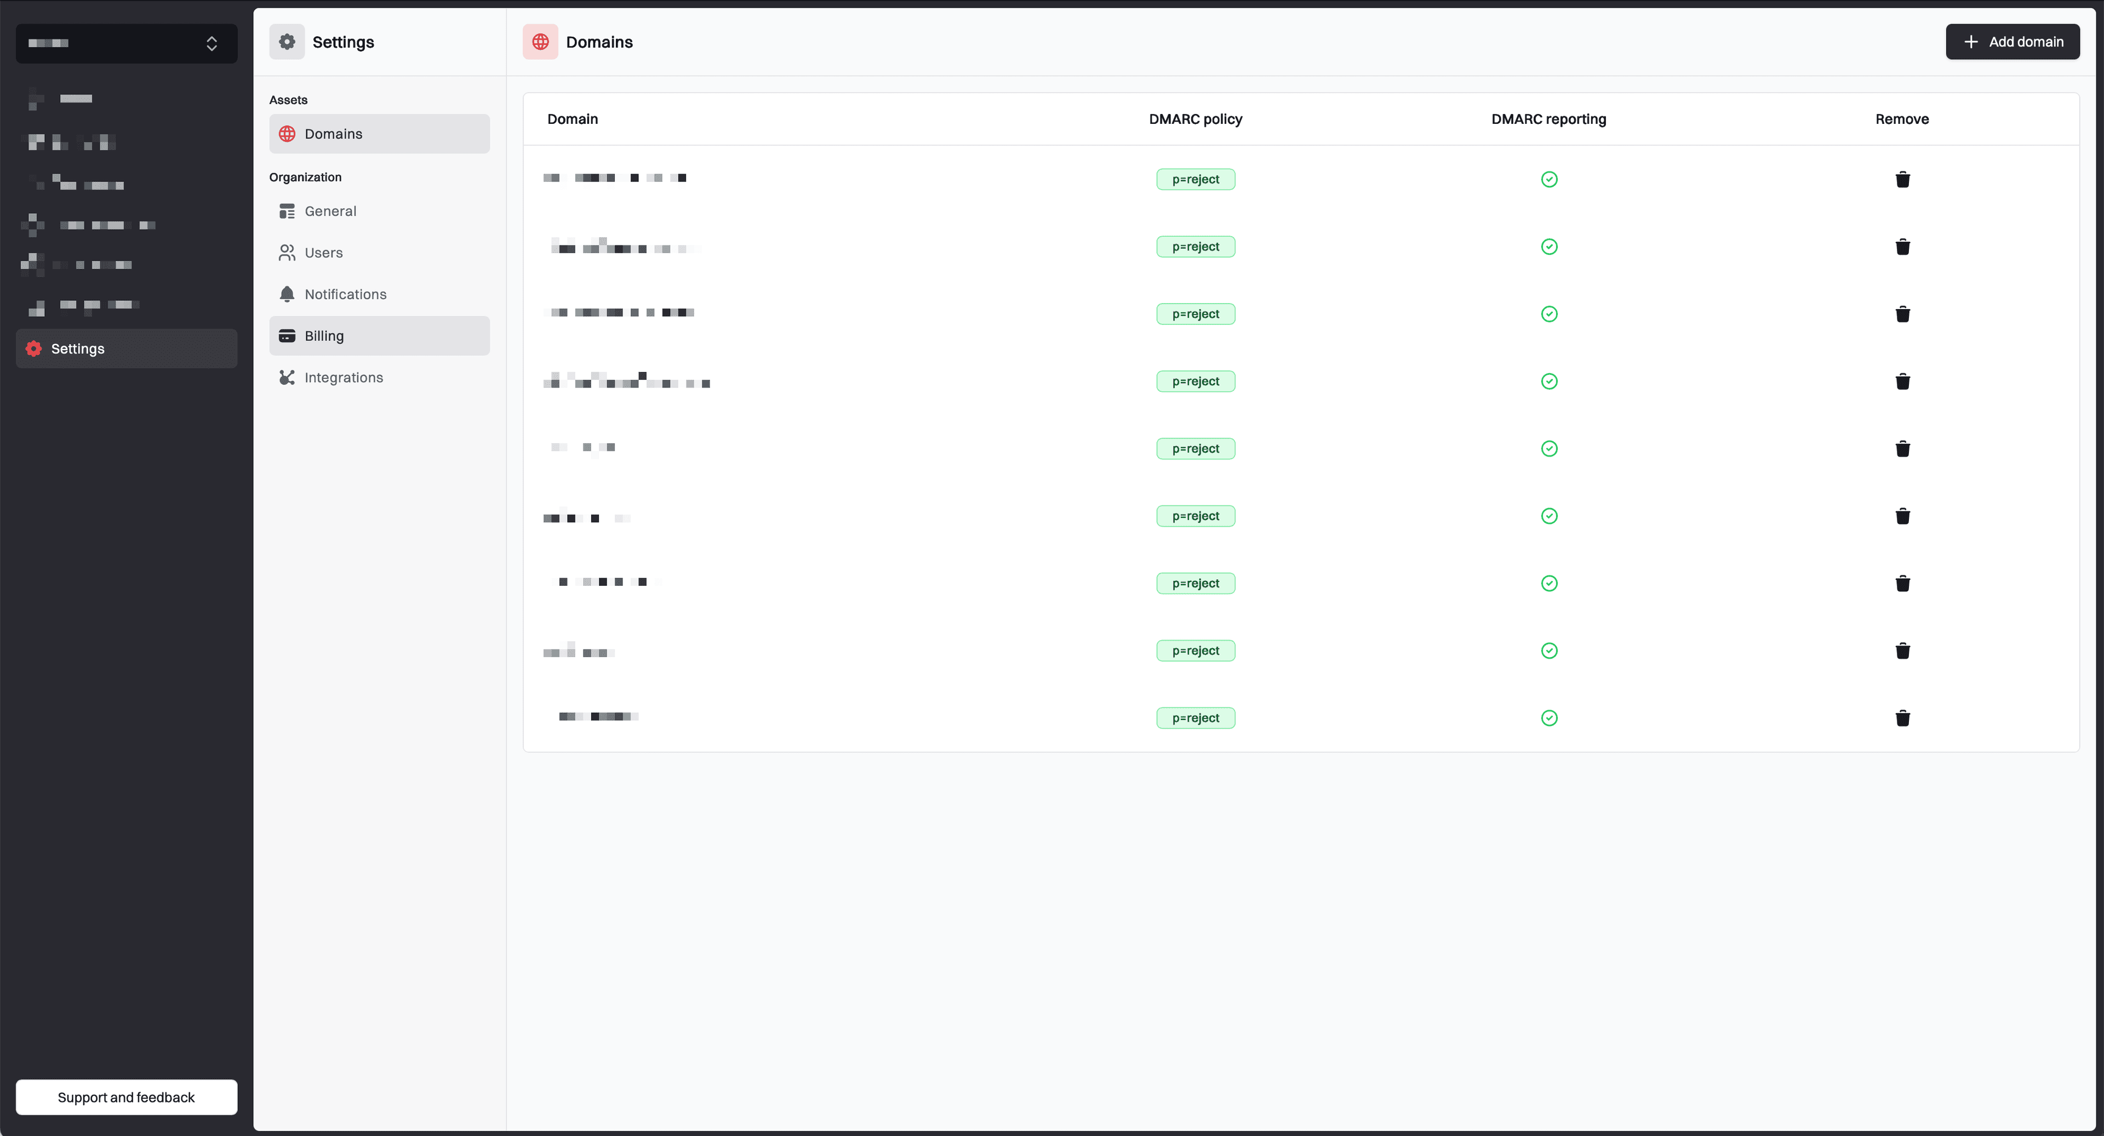Click third row's DMARC reporting checkmark
The width and height of the screenshot is (2104, 1136).
(1548, 313)
